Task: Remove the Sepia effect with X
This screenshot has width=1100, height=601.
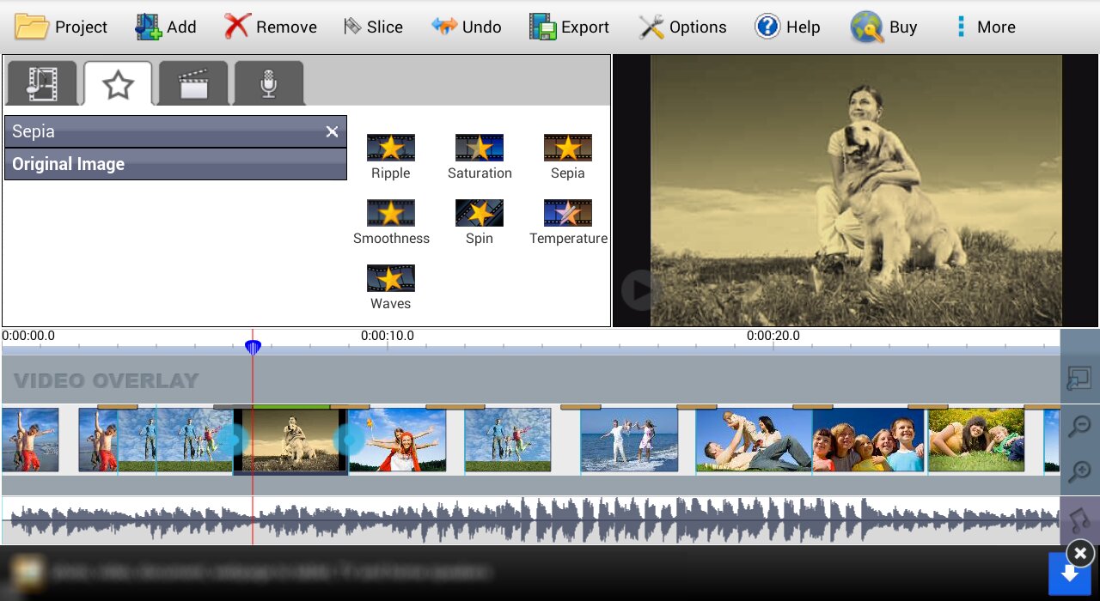Action: tap(332, 131)
